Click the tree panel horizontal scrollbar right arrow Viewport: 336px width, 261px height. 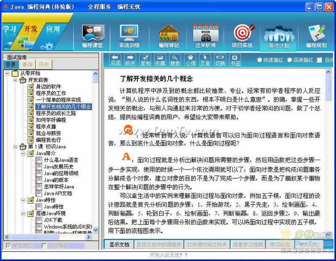pos(88,237)
